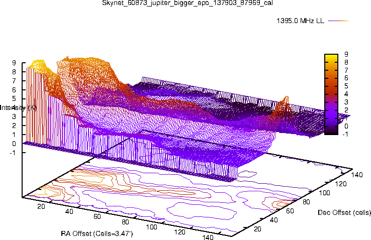
Task: Click RA axis tick label 60
Action: pos(97,216)
